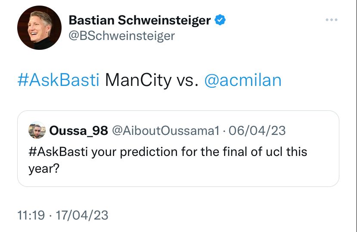Click the quoted tweet date 06/04/23
This screenshot has height=232, width=357.
(x=257, y=131)
